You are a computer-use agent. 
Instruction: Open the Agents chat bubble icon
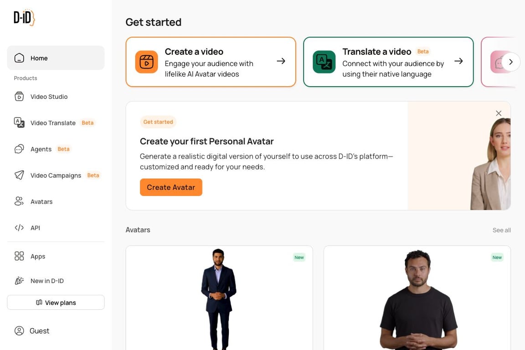coord(19,149)
